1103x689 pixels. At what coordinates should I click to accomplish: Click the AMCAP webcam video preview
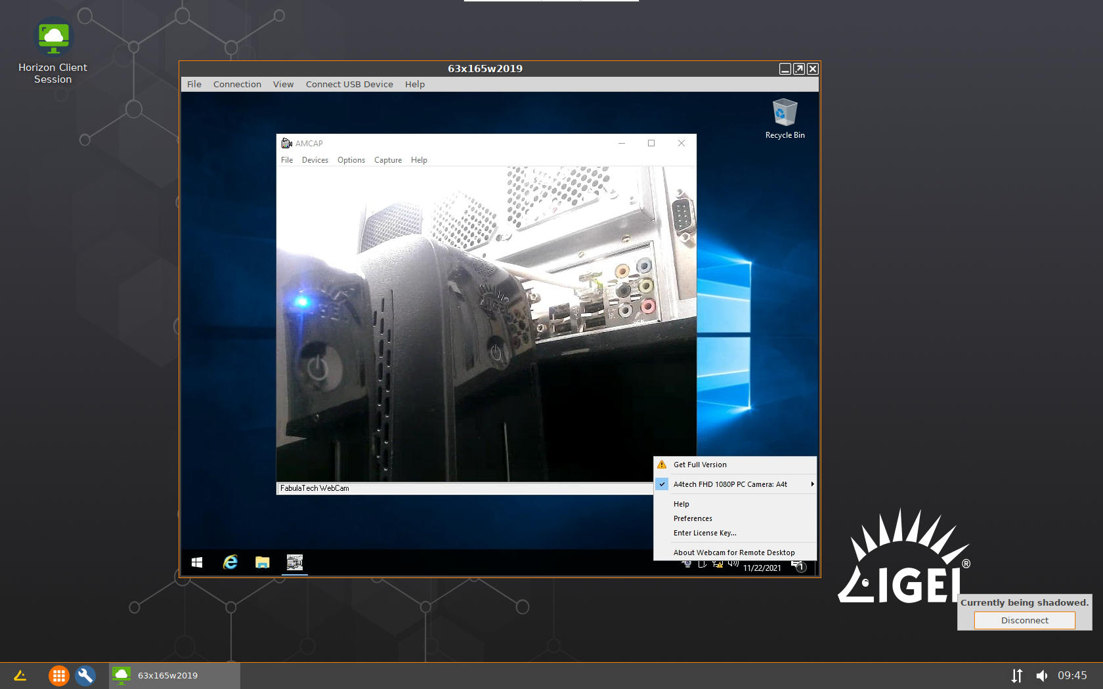[486, 324]
